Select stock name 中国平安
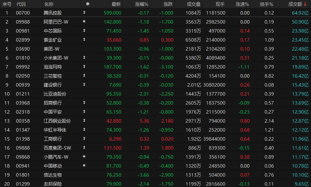Viewport: 311px width, 187px height. tap(53, 112)
